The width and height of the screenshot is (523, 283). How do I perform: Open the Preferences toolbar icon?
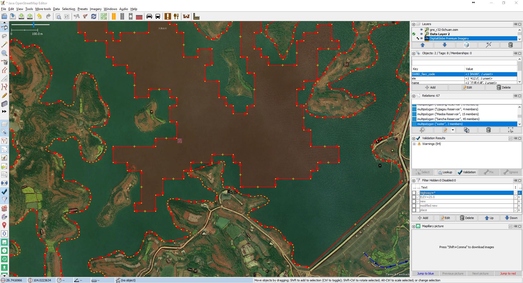coord(67,16)
